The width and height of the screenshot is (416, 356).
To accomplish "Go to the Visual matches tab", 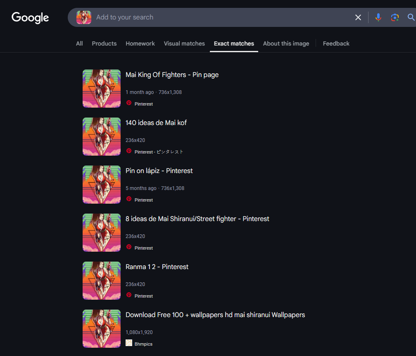I will [184, 43].
